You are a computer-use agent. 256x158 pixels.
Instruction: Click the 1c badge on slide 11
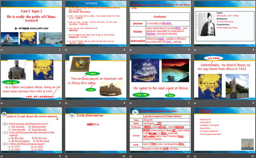pos(135,112)
